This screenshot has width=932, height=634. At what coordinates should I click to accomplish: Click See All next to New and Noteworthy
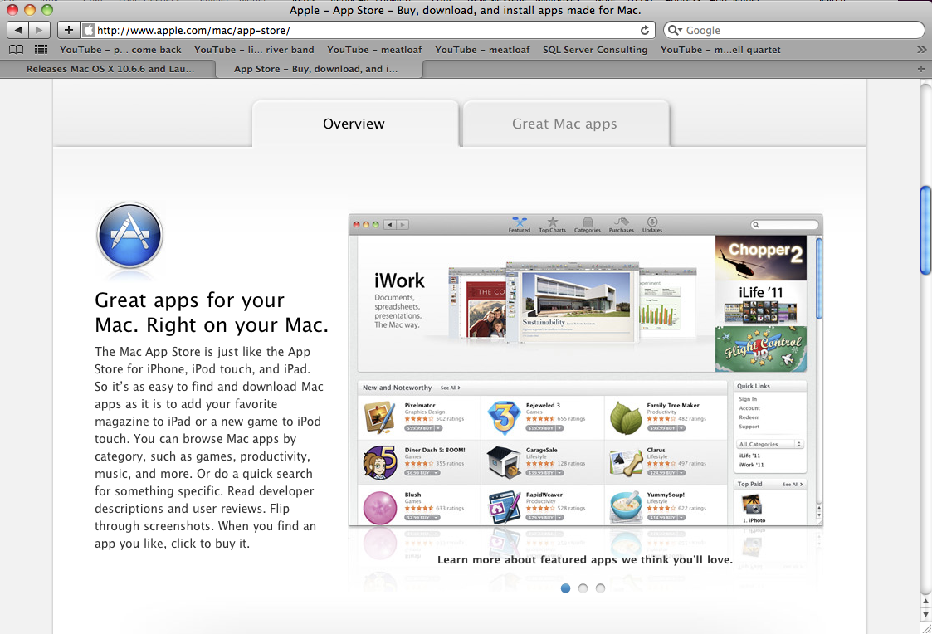click(x=450, y=388)
